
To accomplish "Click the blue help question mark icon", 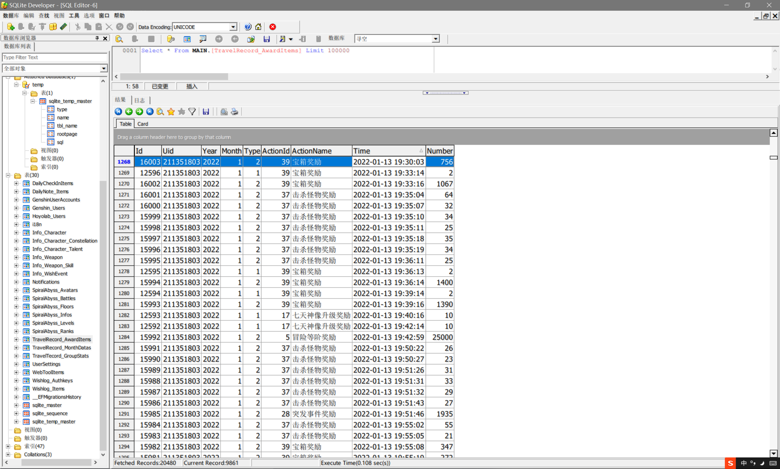I will (248, 27).
